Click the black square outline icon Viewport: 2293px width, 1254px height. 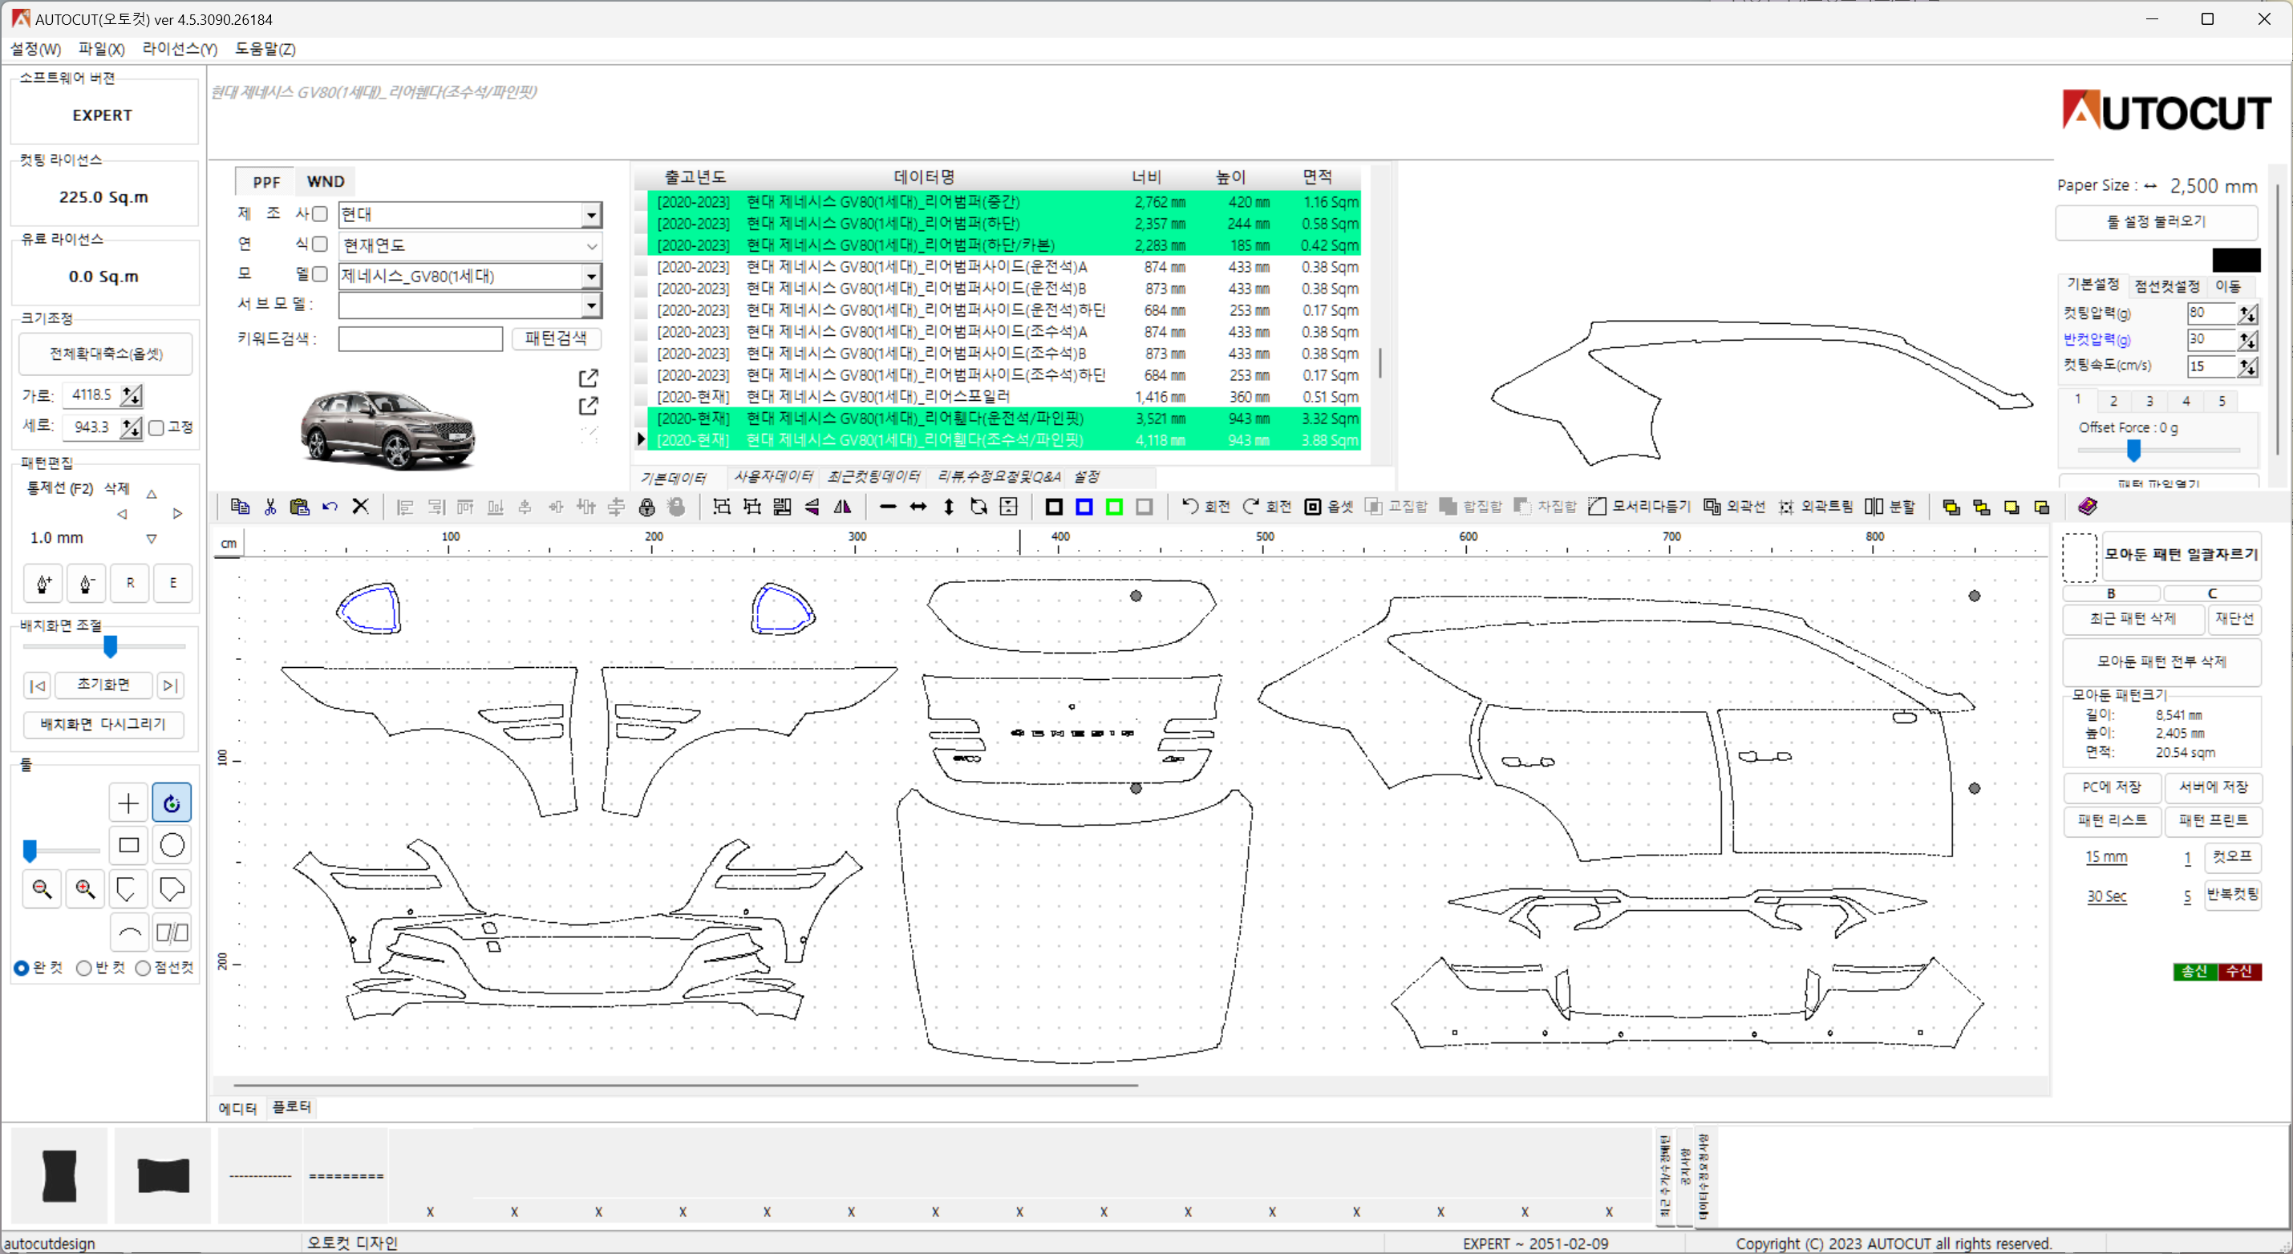1054,507
